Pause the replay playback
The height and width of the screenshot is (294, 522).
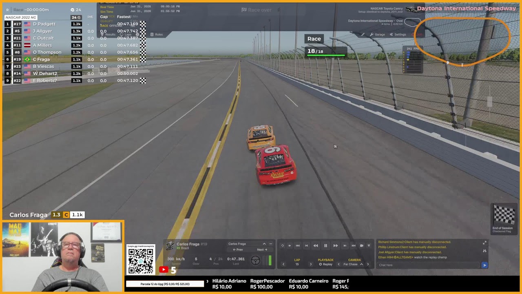[325, 245]
